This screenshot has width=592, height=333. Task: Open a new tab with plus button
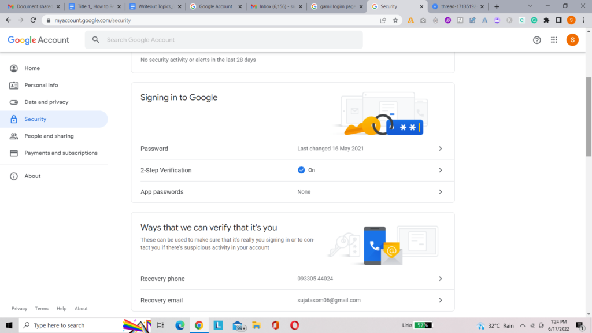tap(497, 6)
